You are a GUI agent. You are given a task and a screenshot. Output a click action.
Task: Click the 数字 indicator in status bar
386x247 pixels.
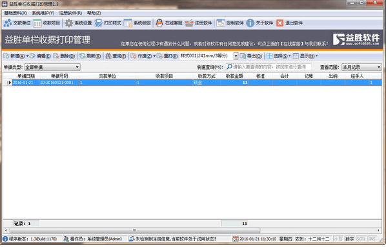(x=350, y=239)
